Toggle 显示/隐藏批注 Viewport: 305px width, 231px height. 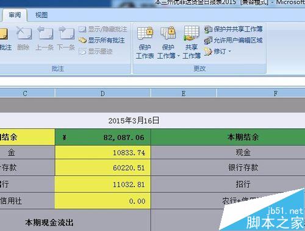(x=102, y=29)
